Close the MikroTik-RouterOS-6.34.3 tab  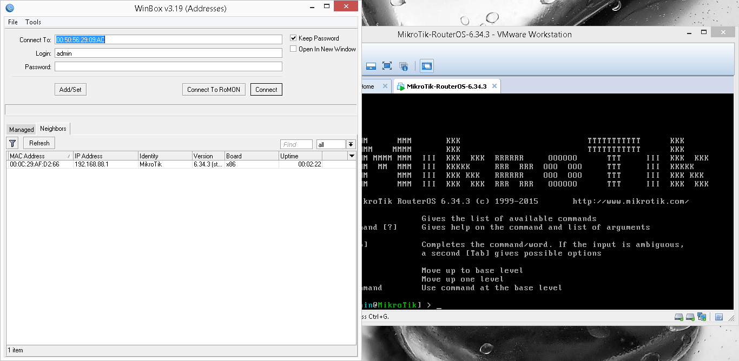tap(494, 86)
